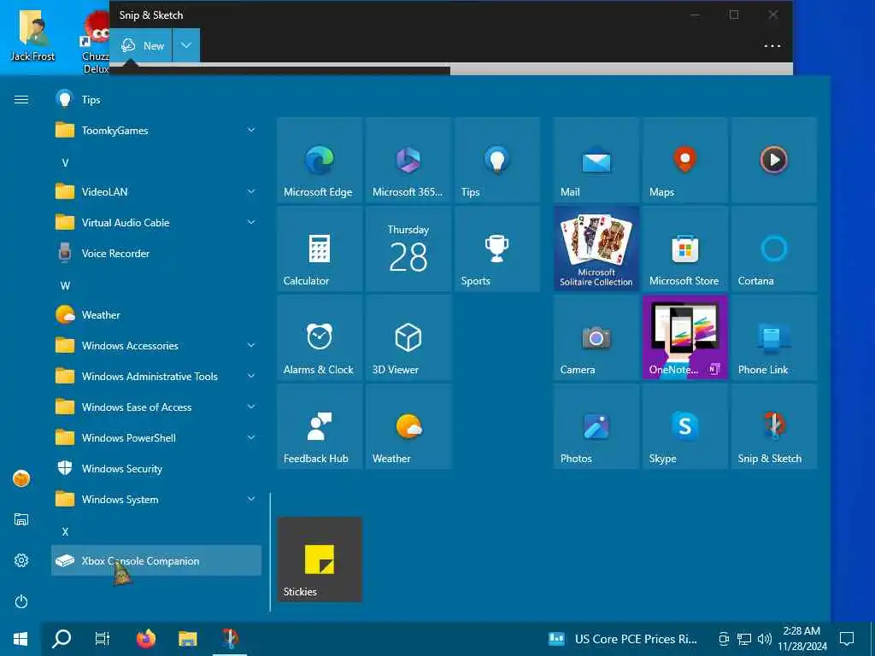The image size is (875, 656).
Task: Expand the ToomkyGames folder
Action: pyautogui.click(x=156, y=130)
